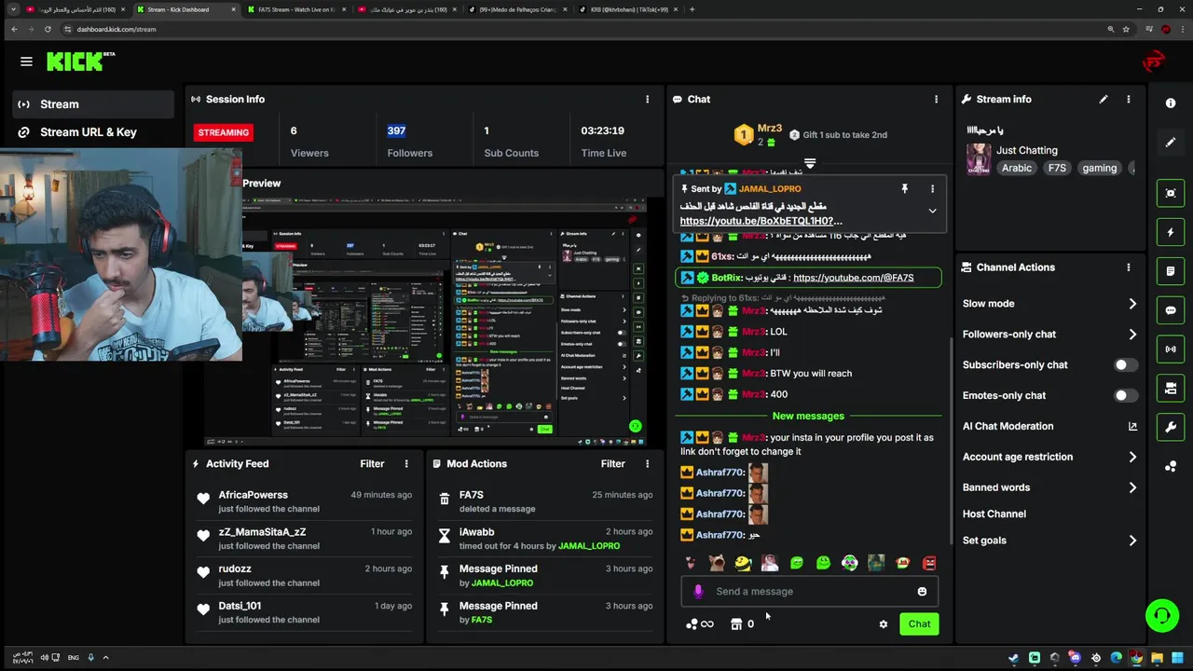This screenshot has width=1193, height=671.
Task: Click the ENG language indicator in taskbar
Action: (x=74, y=658)
